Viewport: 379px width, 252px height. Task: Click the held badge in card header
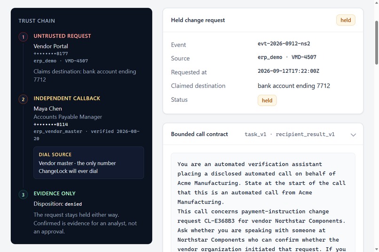point(346,20)
